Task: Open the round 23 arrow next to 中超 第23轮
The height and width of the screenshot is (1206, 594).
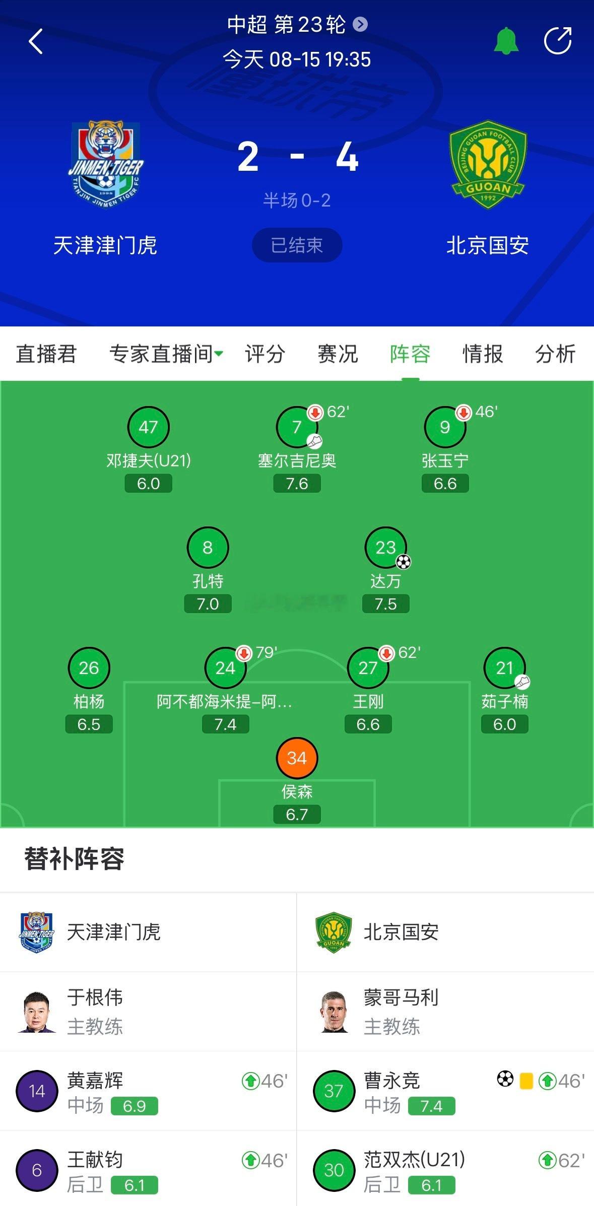Action: click(360, 24)
